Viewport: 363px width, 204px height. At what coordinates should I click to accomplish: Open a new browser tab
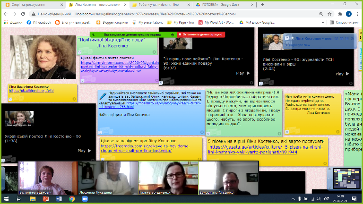coord(262,4)
